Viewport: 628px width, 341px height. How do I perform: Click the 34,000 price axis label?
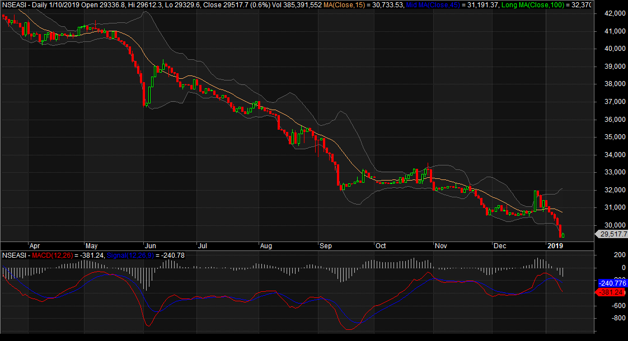coord(615,154)
